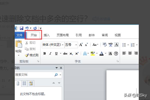
Task: Click the Numbering list icon
Action: click(x=133, y=45)
